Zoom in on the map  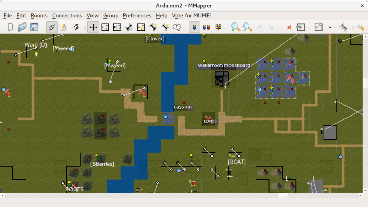[x=236, y=27]
